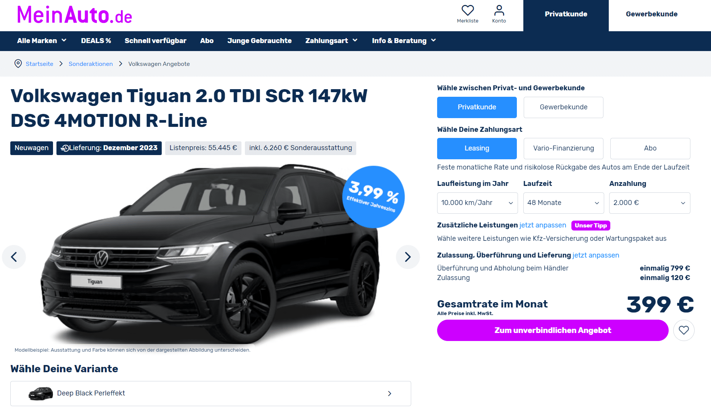Open the Deep Black Perleffekt color variant
This screenshot has height=413, width=711.
[211, 394]
